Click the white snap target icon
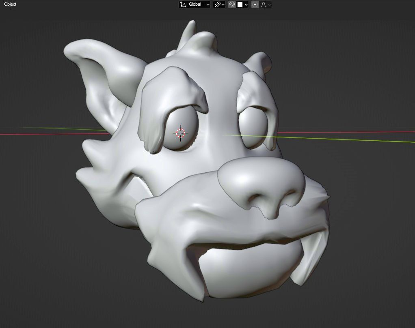415x328 pixels. 240,4
